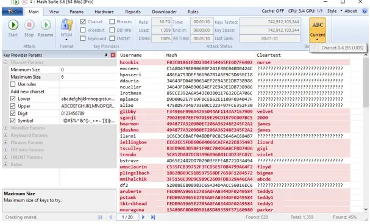Select the mmihalchik row with cleartext abcde

pyautogui.click(x=235, y=179)
